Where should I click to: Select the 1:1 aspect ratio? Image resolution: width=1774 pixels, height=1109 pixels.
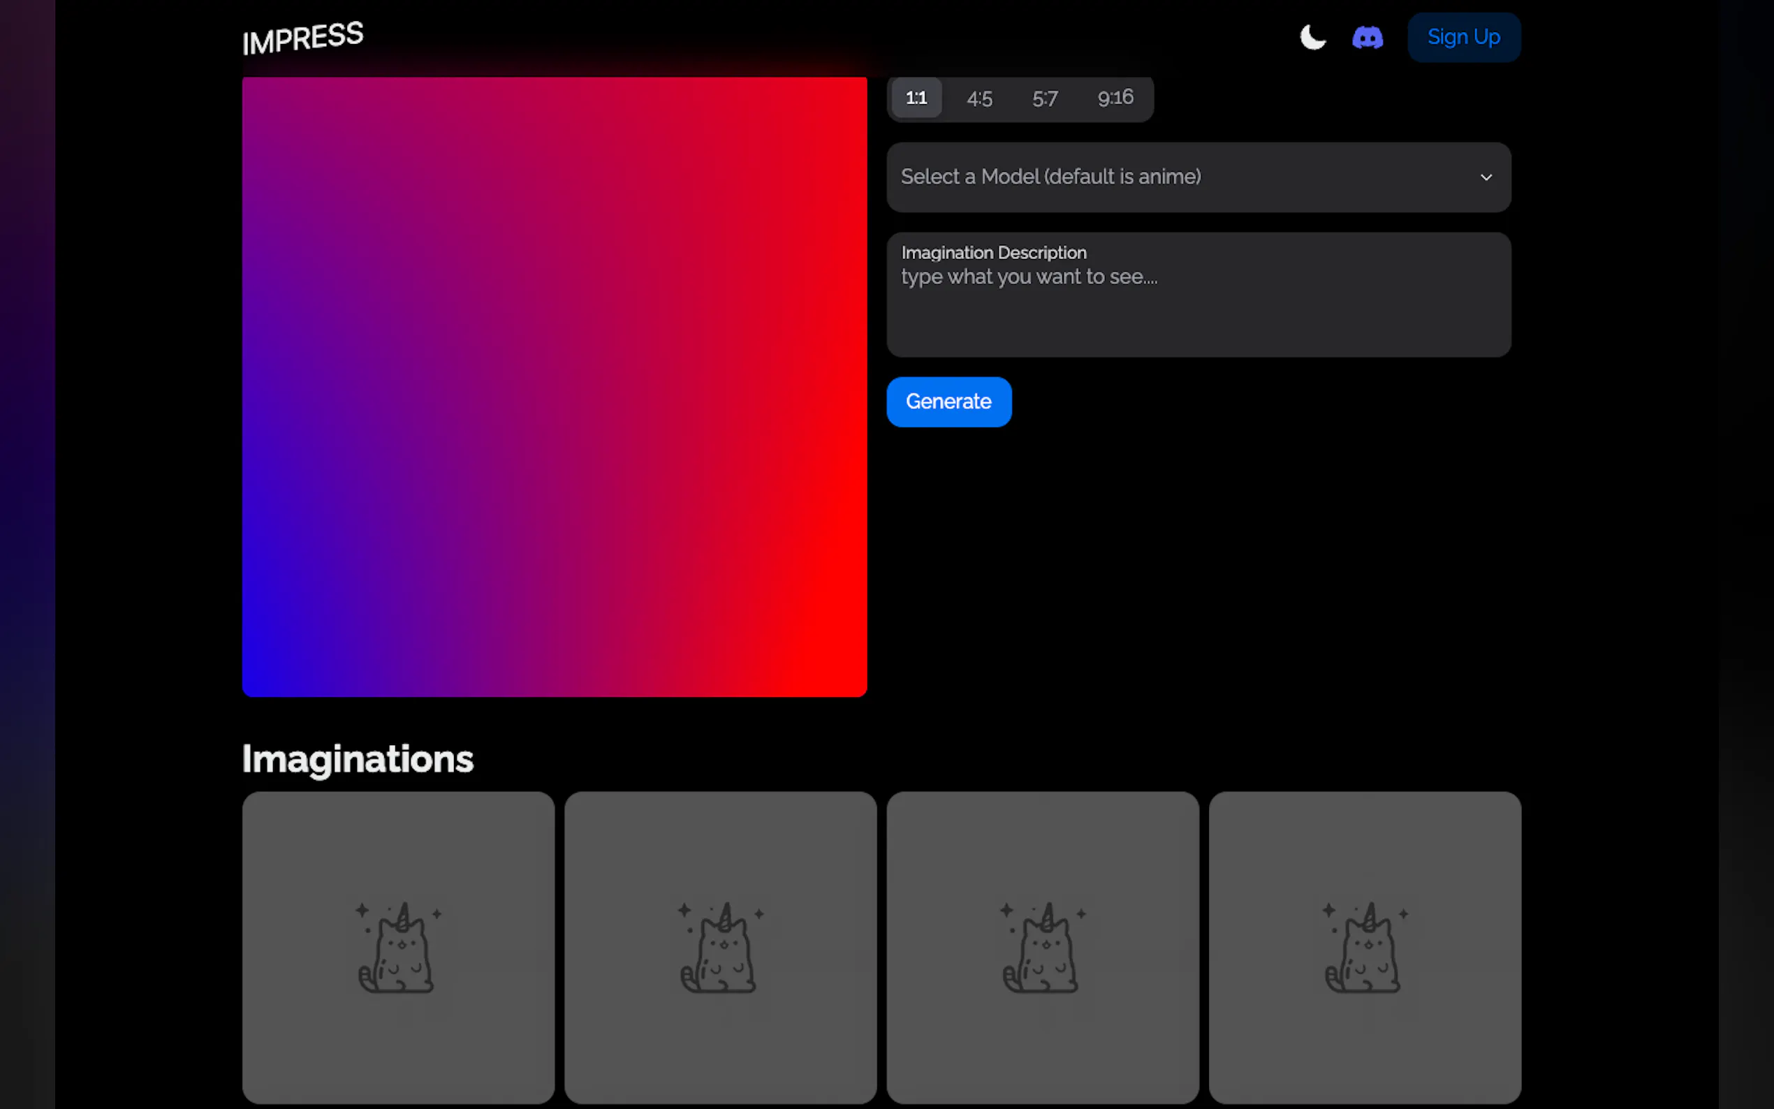pos(916,98)
